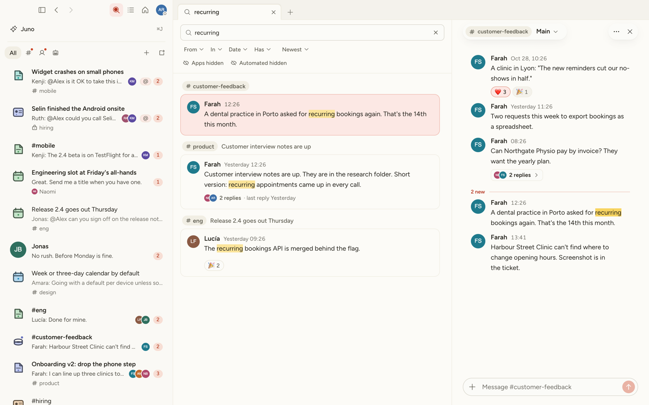Go forward with the right arrow

71,10
